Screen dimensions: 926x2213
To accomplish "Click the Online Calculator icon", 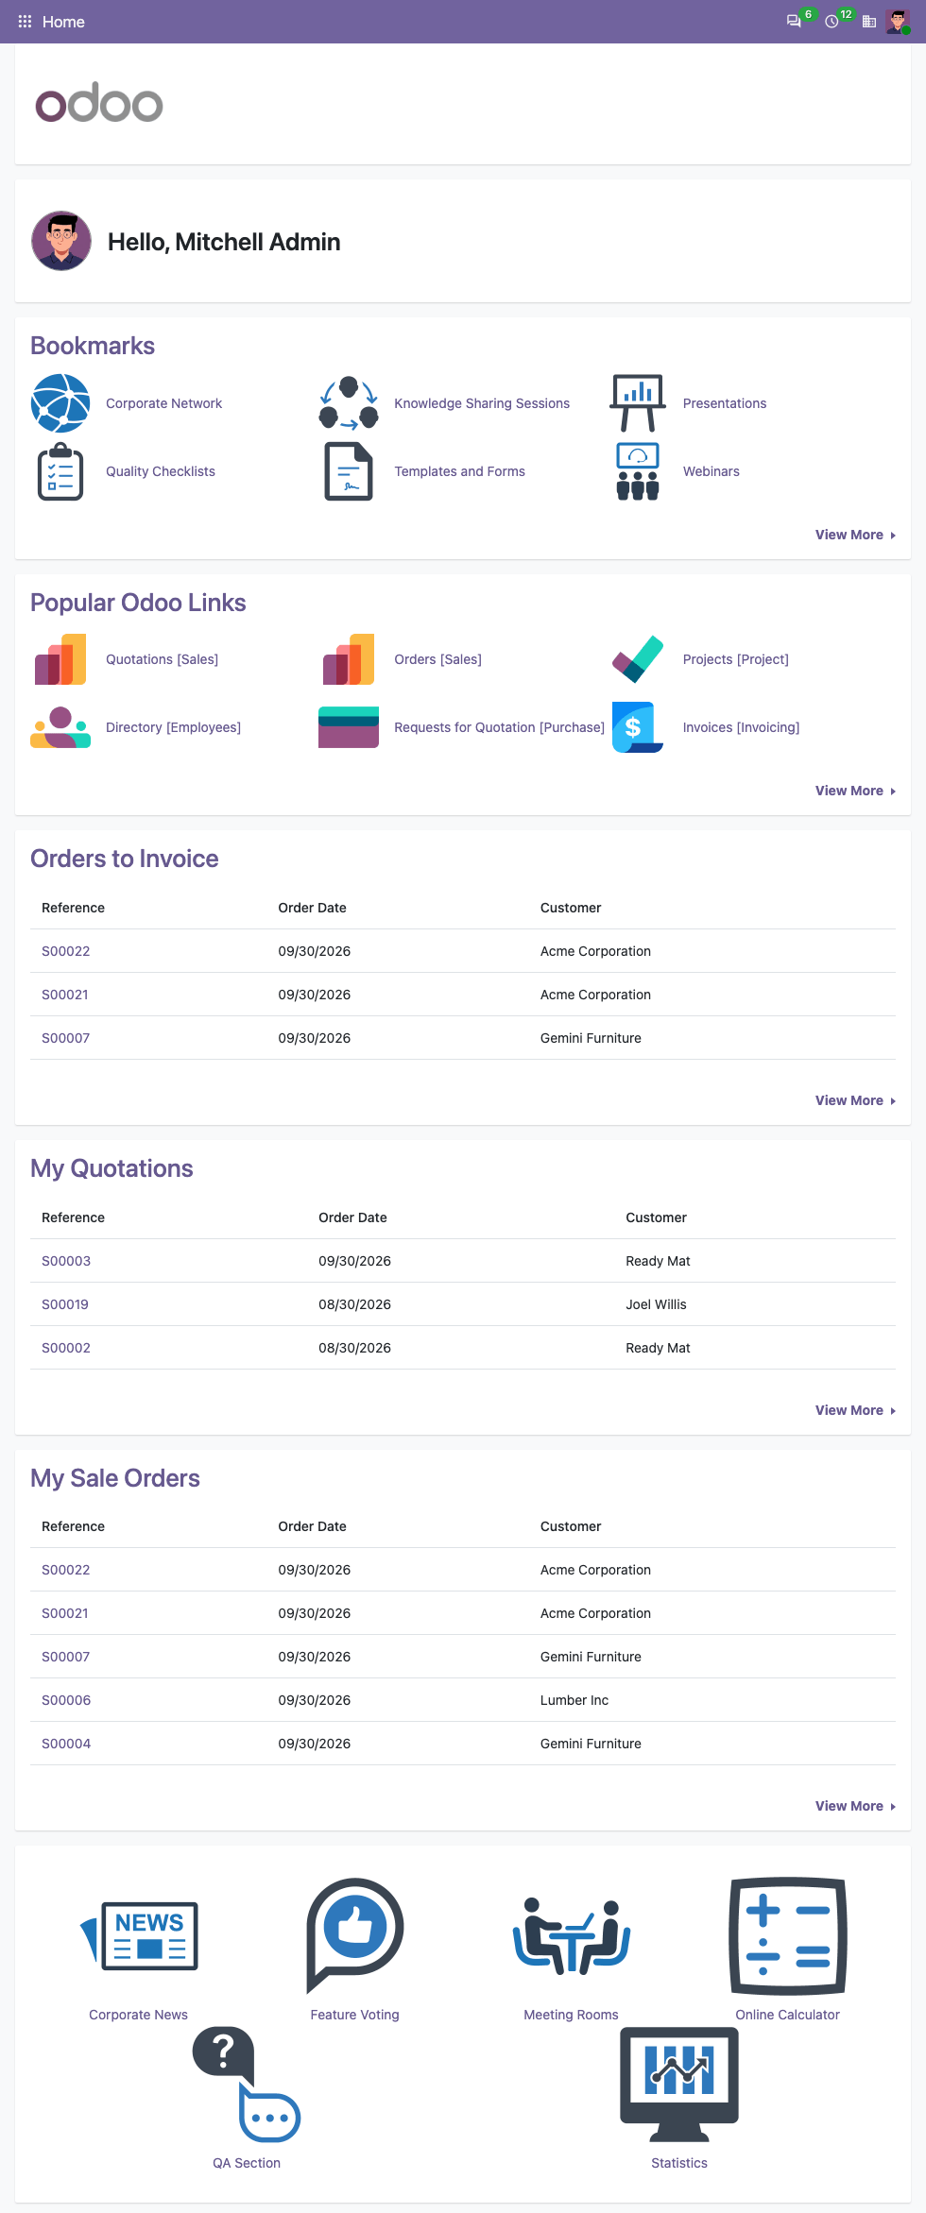I will (x=788, y=1936).
